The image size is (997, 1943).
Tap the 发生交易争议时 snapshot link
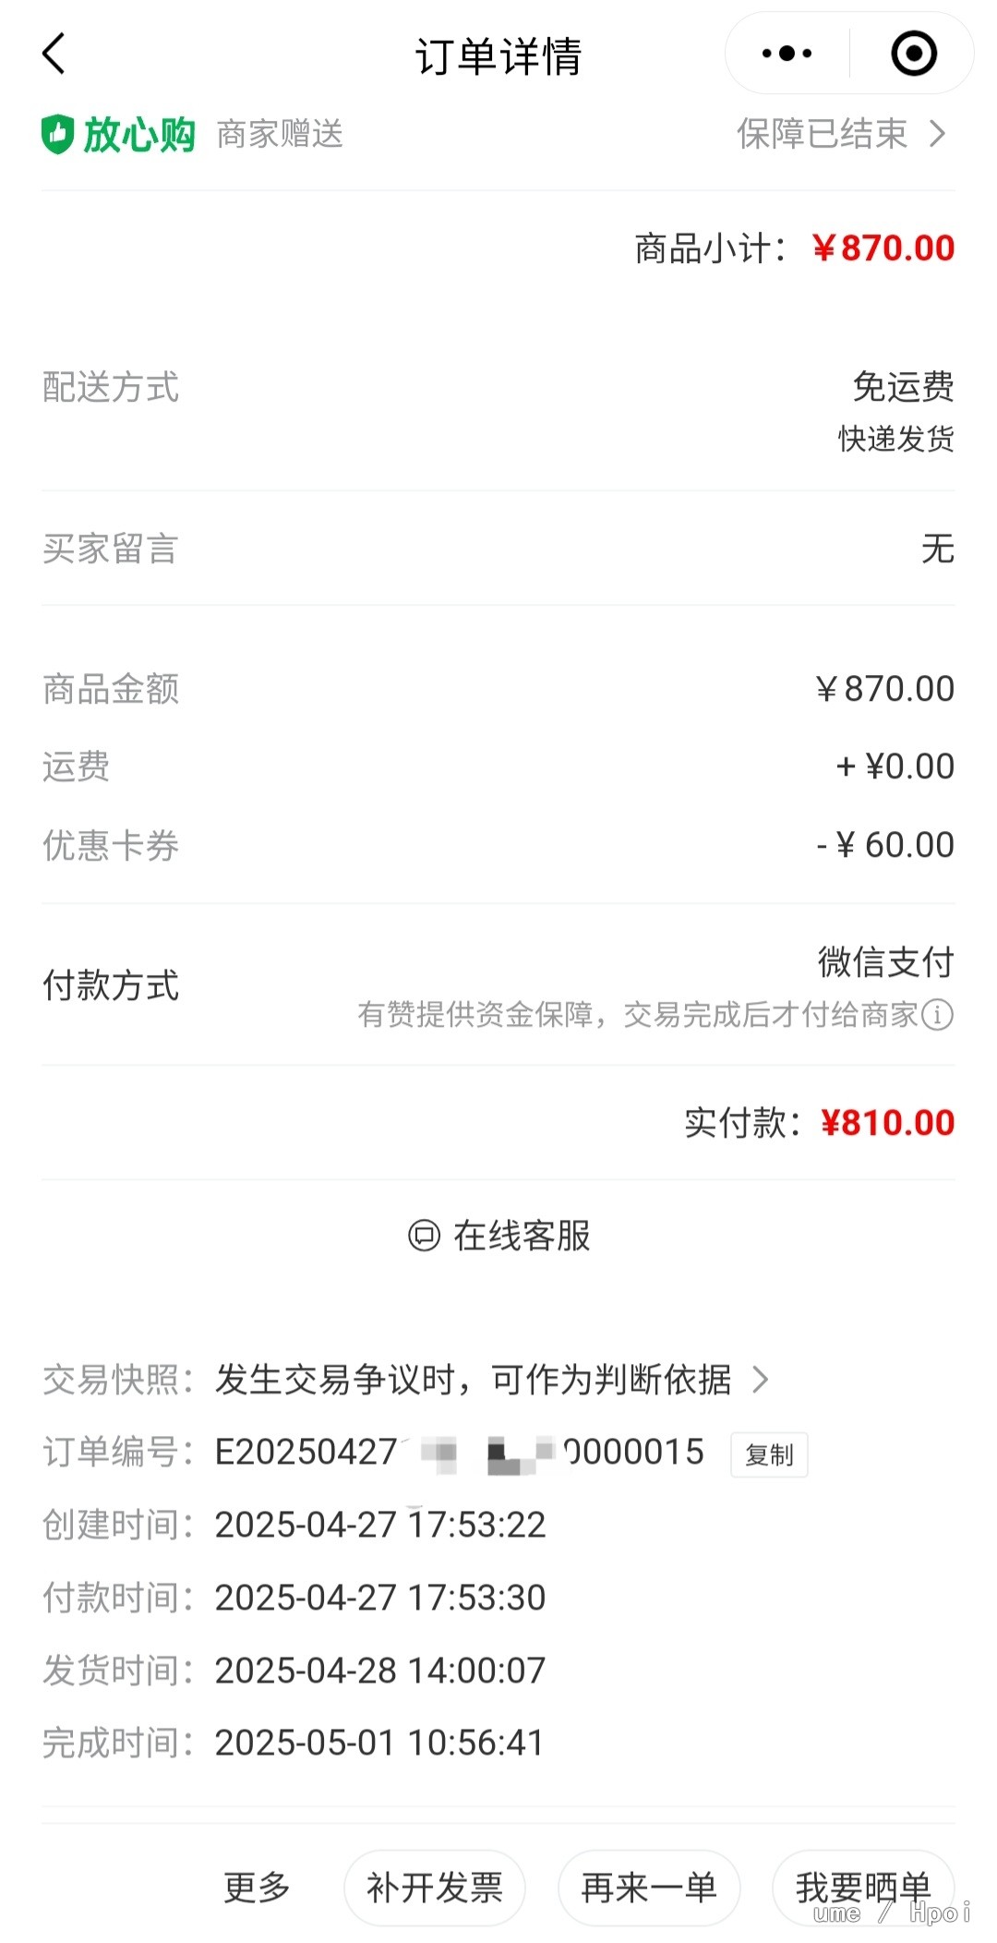coord(473,1380)
